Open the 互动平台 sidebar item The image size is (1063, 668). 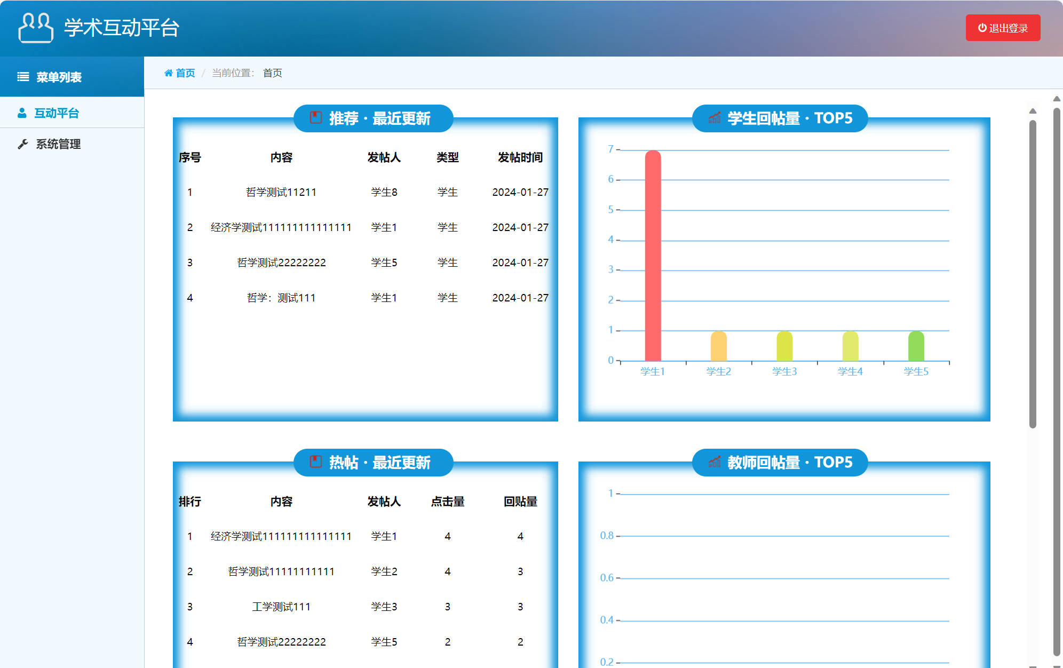pos(56,113)
